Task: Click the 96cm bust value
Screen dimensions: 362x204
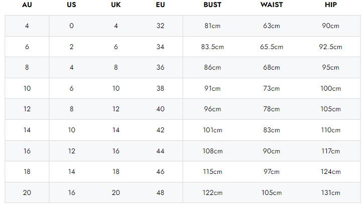Action: [x=212, y=109]
